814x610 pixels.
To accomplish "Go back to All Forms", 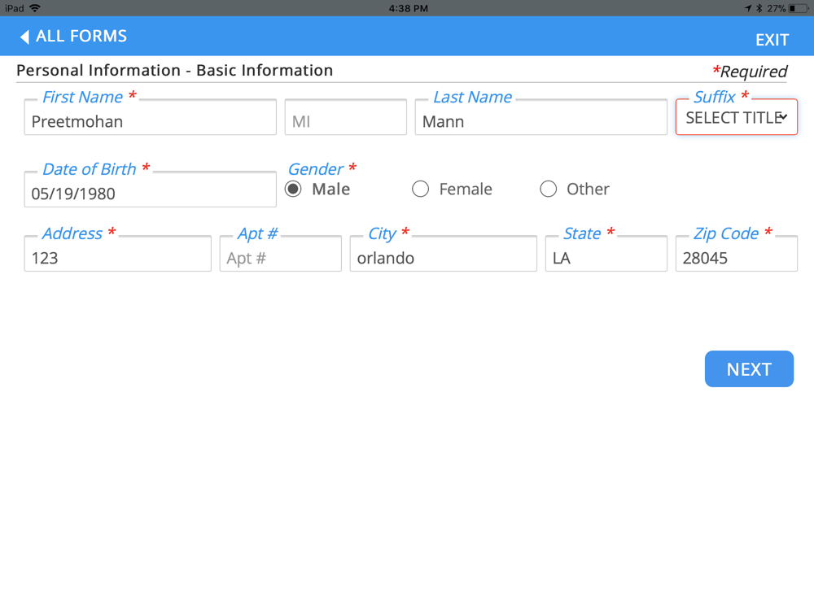I will pos(73,37).
